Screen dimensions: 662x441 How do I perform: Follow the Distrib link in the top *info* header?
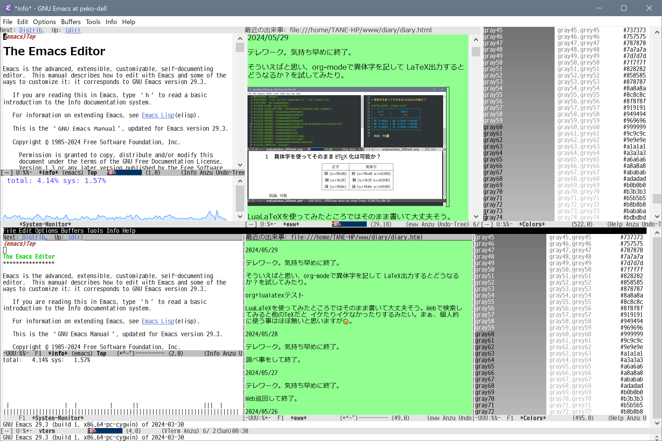point(31,30)
